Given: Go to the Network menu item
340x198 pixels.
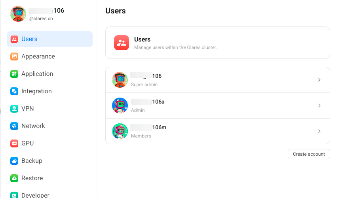Looking at the screenshot, I should (33, 126).
